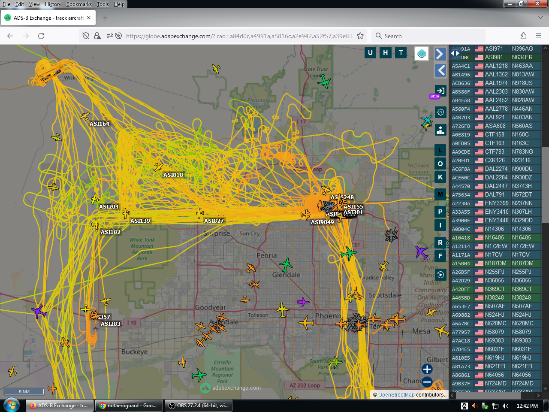Zoom out with the map minus button
This screenshot has height=412, width=549.
click(x=427, y=382)
